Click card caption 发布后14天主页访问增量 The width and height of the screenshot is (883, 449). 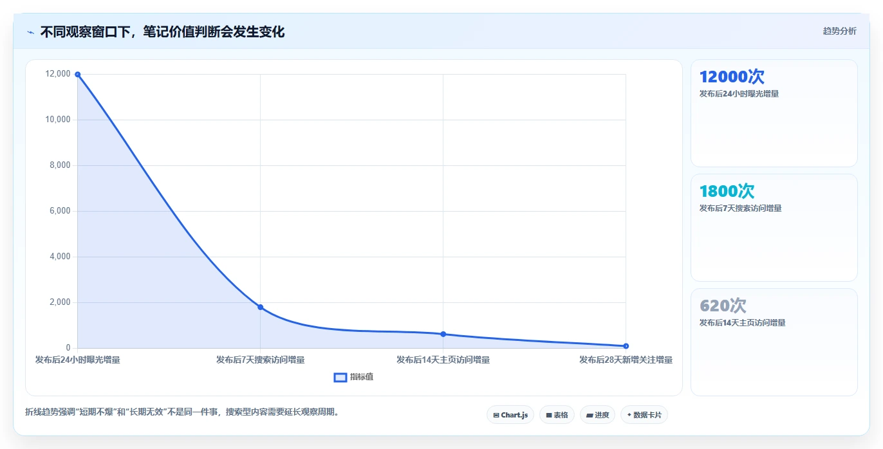[x=742, y=323]
